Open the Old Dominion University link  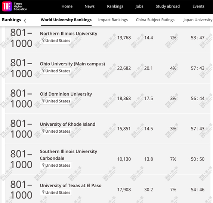66,94
